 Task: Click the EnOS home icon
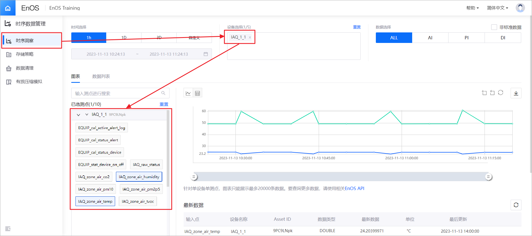[8, 8]
